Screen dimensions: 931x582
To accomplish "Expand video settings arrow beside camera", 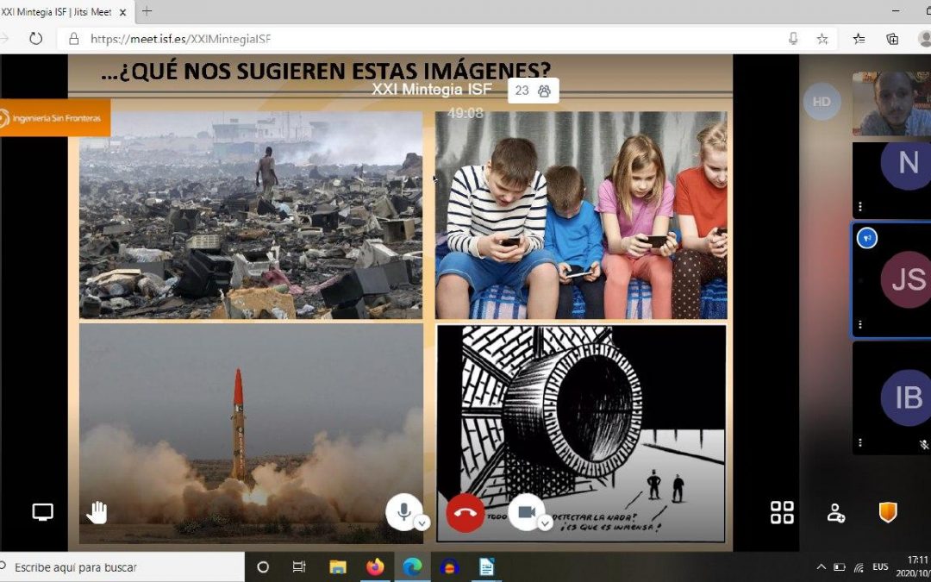I will click(x=545, y=523).
